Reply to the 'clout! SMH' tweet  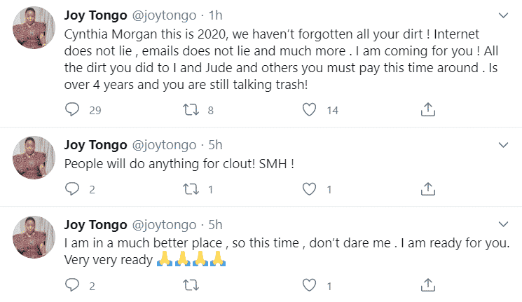(x=72, y=188)
